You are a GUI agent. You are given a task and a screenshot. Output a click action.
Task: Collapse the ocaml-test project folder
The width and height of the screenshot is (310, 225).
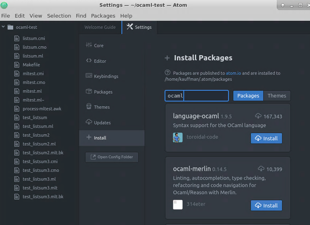pyautogui.click(x=4, y=27)
